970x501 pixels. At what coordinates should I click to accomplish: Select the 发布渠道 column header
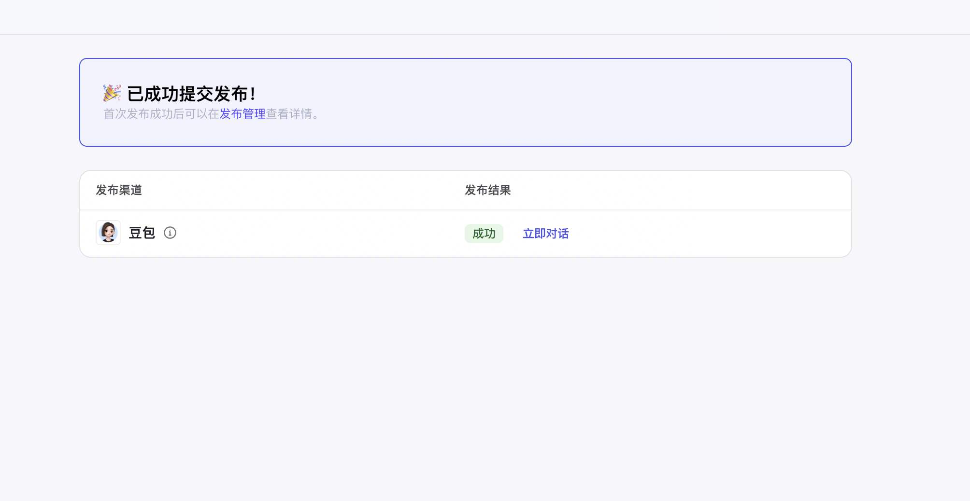[119, 190]
